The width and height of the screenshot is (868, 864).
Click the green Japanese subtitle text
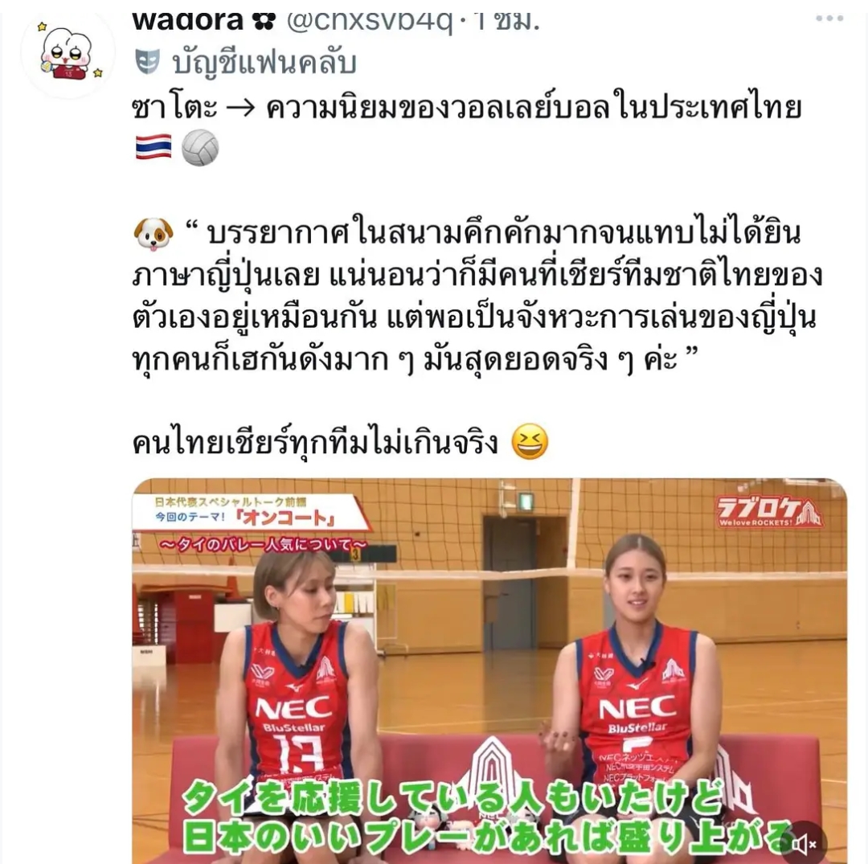(481, 817)
